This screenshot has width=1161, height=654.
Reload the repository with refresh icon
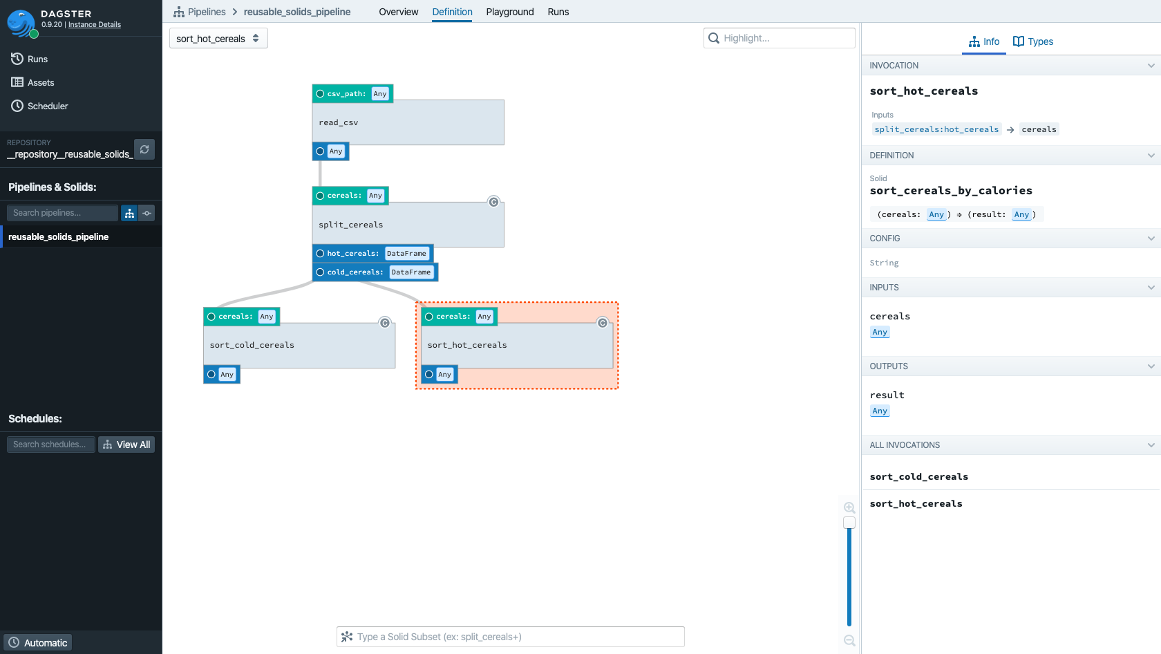point(144,149)
